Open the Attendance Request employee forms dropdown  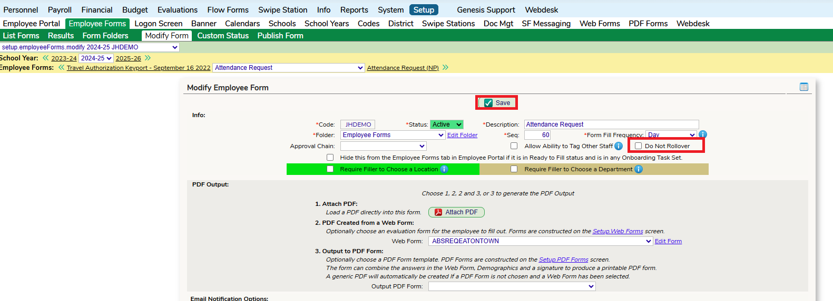coord(289,68)
